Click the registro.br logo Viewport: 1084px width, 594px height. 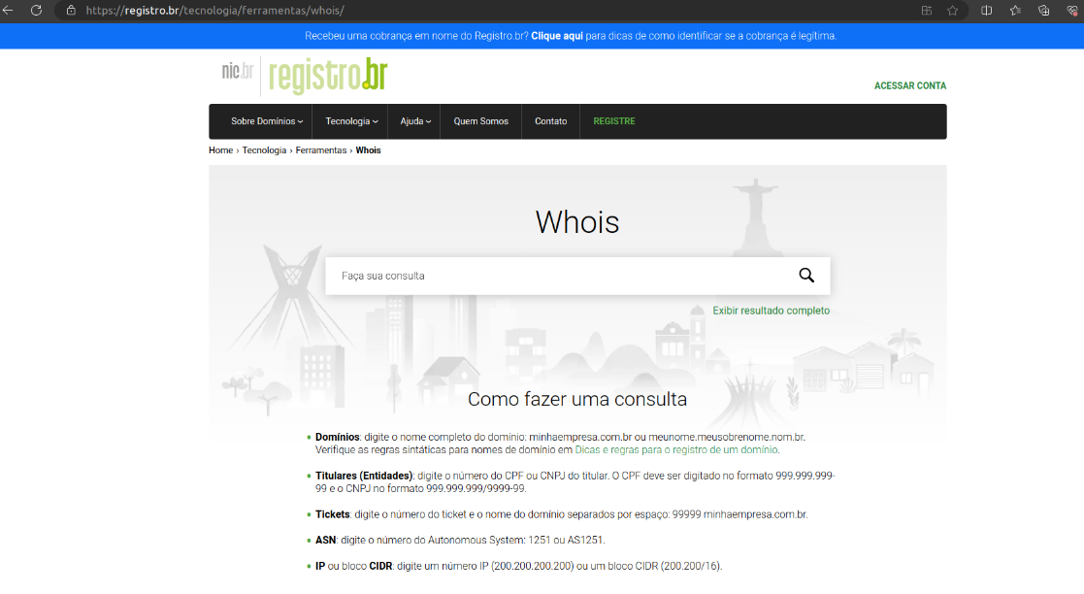pyautogui.click(x=328, y=76)
